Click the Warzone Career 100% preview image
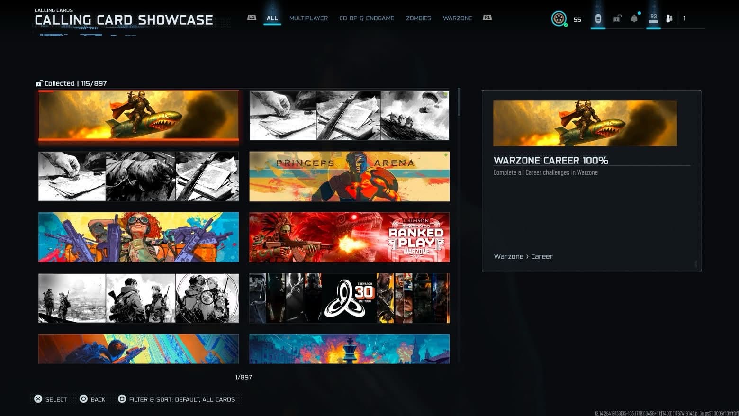Viewport: 739px width, 416px height. tap(585, 123)
